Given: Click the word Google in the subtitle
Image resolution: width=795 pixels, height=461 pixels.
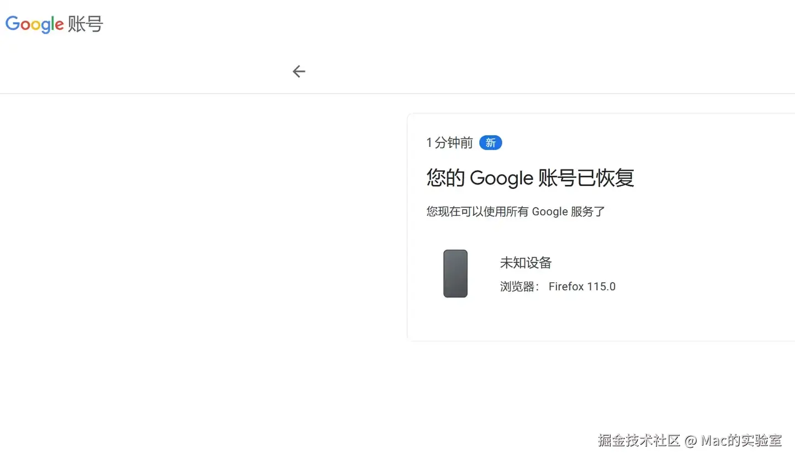Looking at the screenshot, I should (549, 211).
